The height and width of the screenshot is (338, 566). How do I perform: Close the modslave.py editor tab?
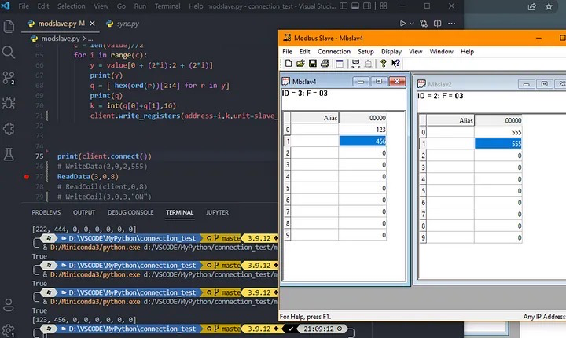tap(92, 24)
